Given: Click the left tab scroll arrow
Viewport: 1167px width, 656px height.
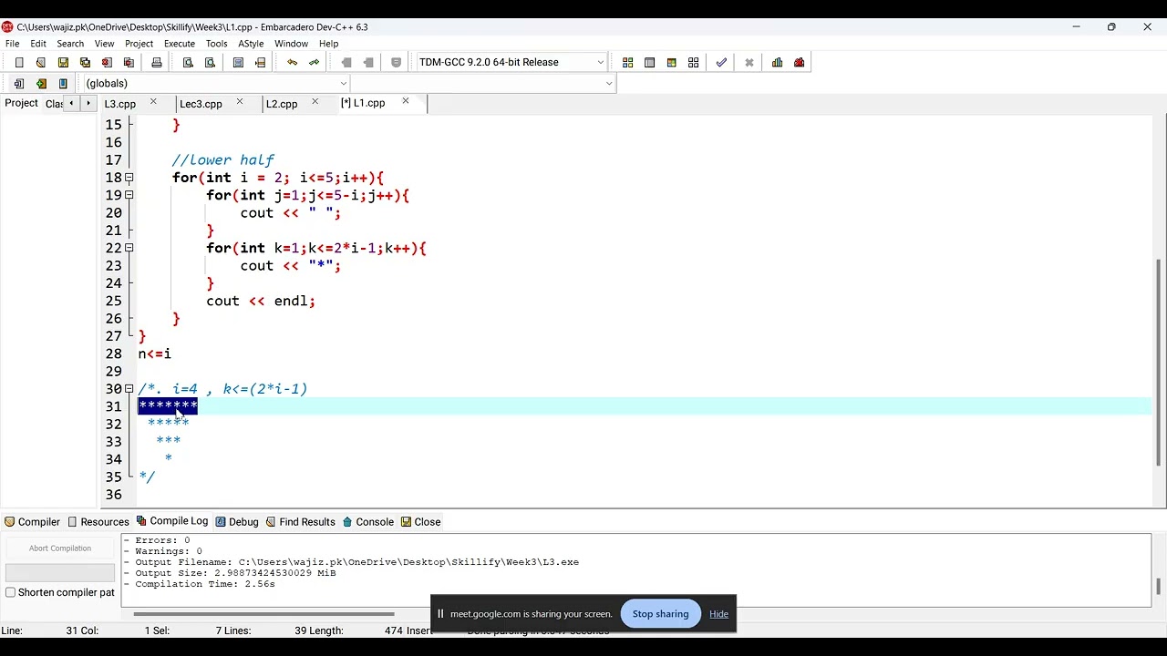Looking at the screenshot, I should pos(71,103).
